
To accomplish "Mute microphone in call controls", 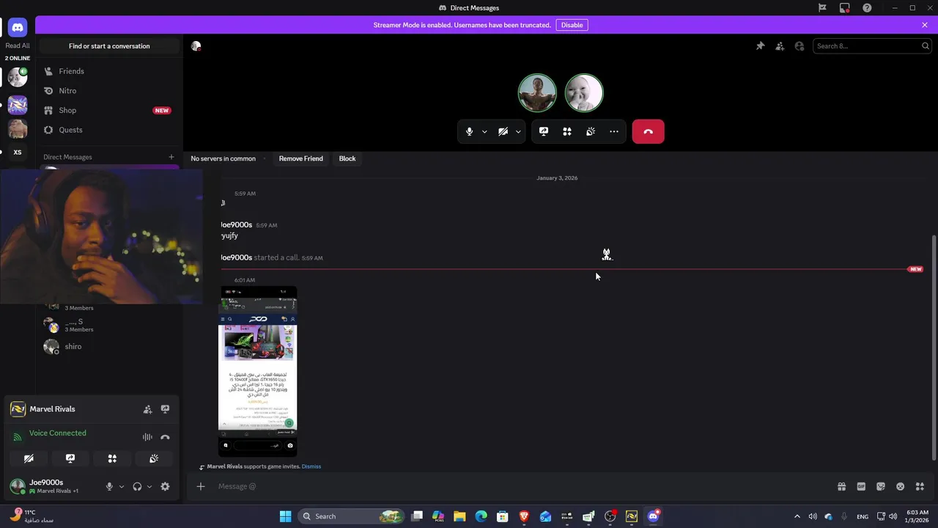I will click(470, 132).
